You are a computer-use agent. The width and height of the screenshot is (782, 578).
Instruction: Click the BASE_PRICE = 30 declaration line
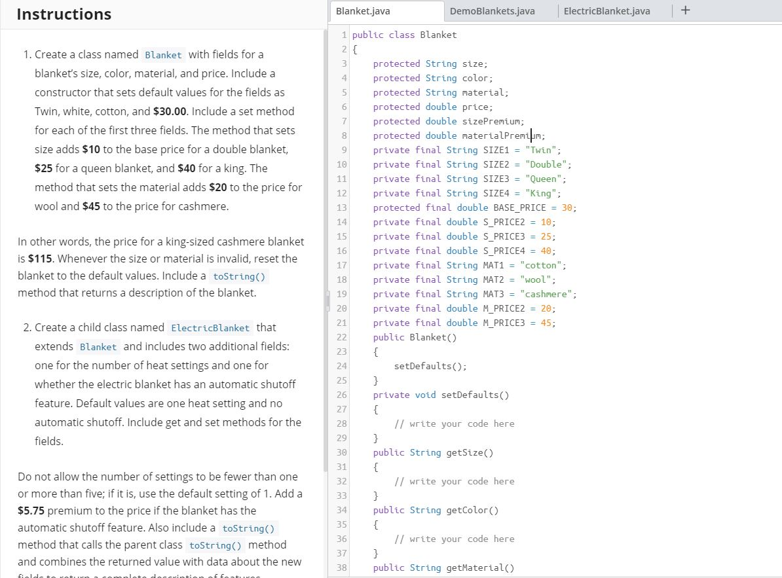(x=474, y=208)
